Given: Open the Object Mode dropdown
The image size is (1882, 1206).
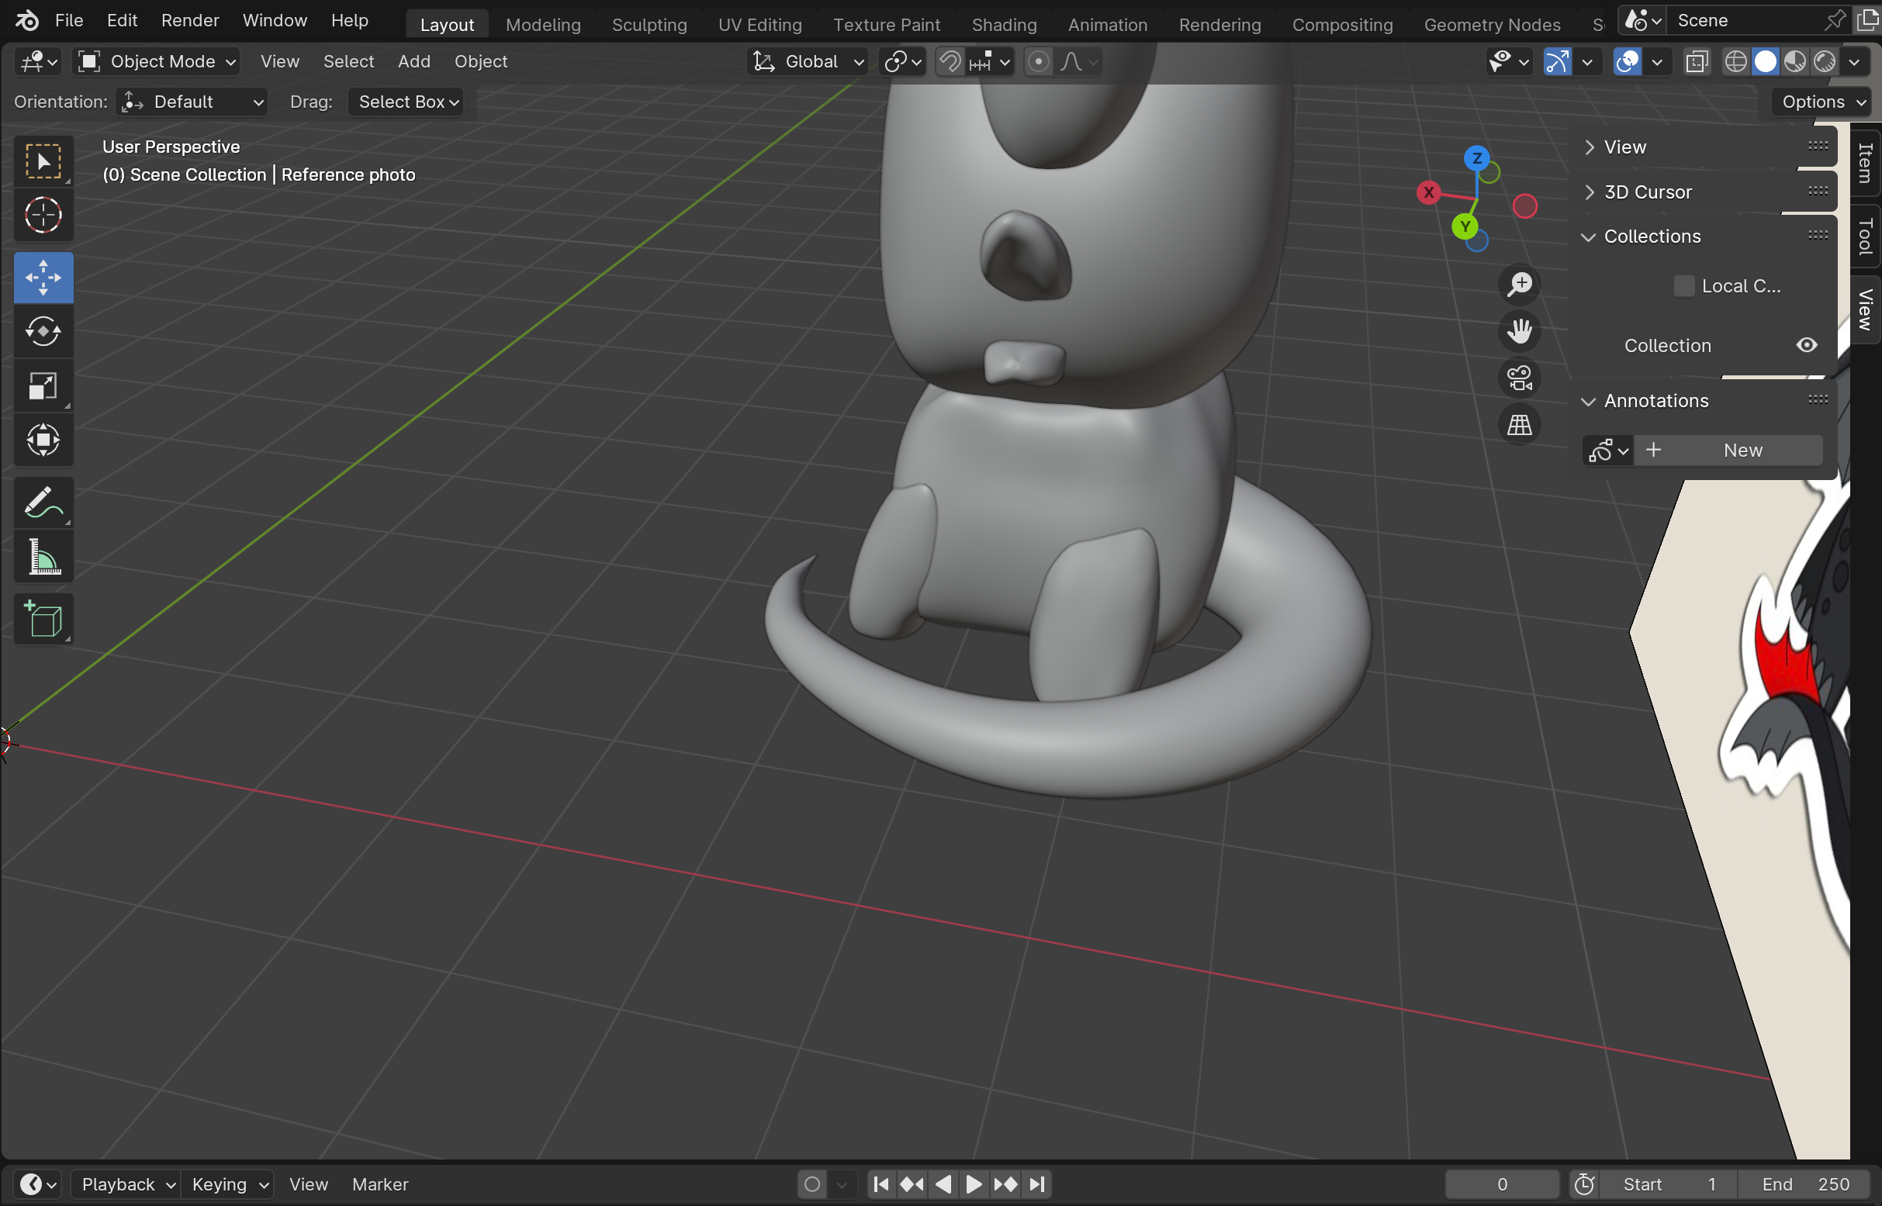Looking at the screenshot, I should click(156, 61).
